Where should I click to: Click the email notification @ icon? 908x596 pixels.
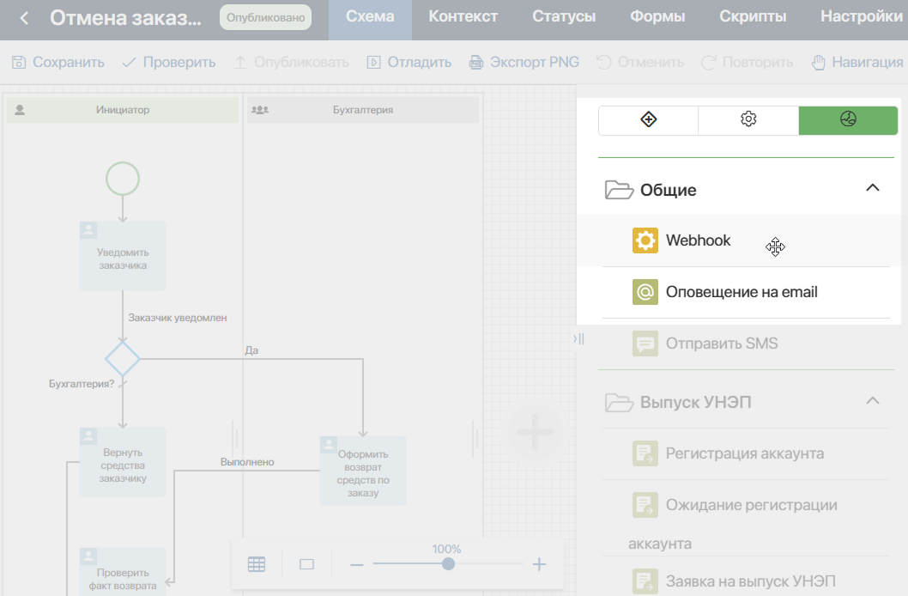click(x=645, y=292)
